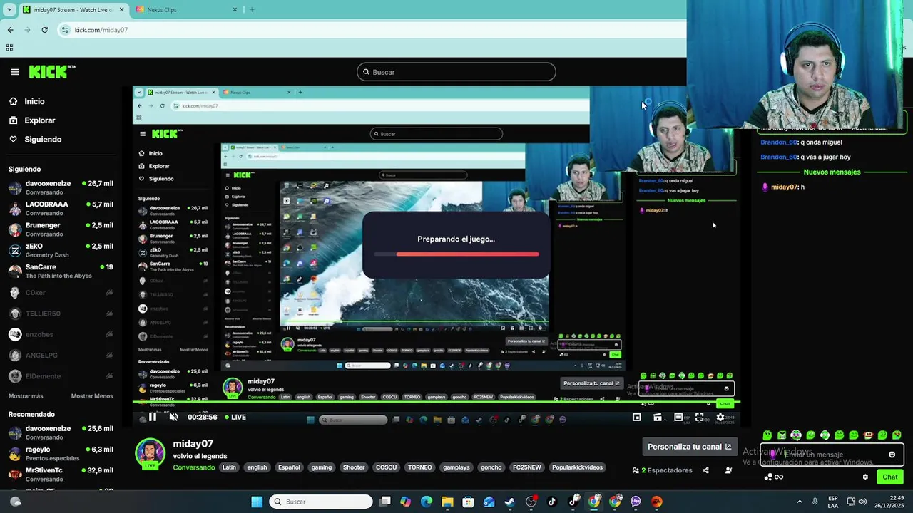Go back in Chrome history
Screen dimensions: 913x513
pos(10,30)
